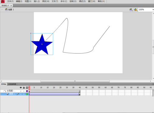
Task: Click the motion tween span on 图层 1
Action: point(54,94)
